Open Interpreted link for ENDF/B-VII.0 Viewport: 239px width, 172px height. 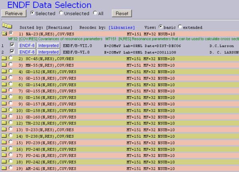coord(48,45)
